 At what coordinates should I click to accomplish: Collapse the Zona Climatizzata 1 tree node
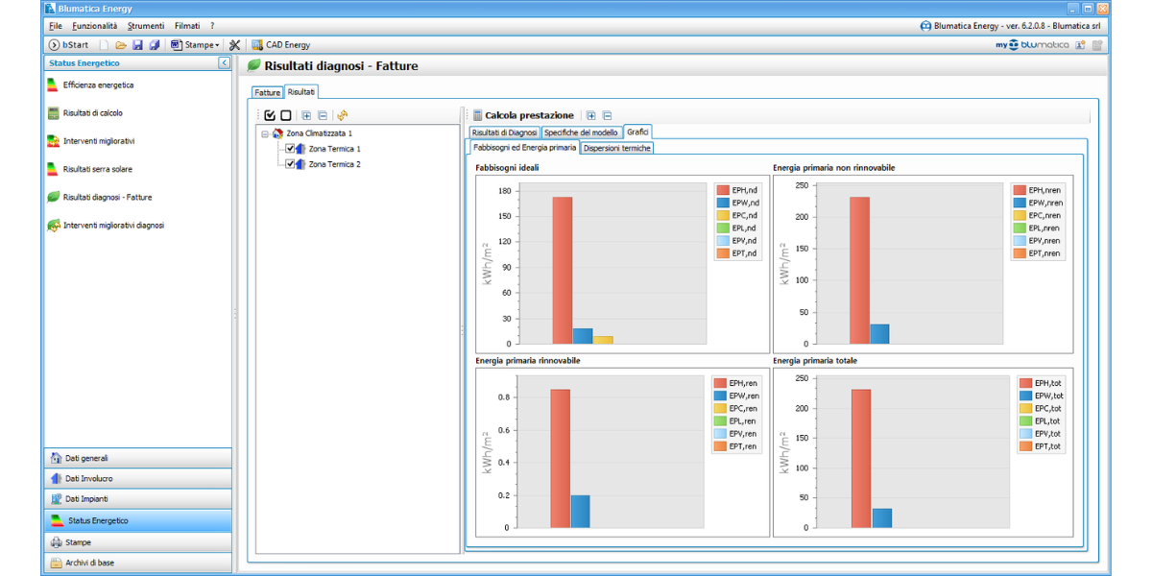click(265, 133)
